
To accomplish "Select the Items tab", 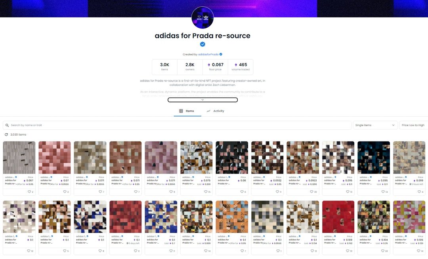I will (187, 111).
